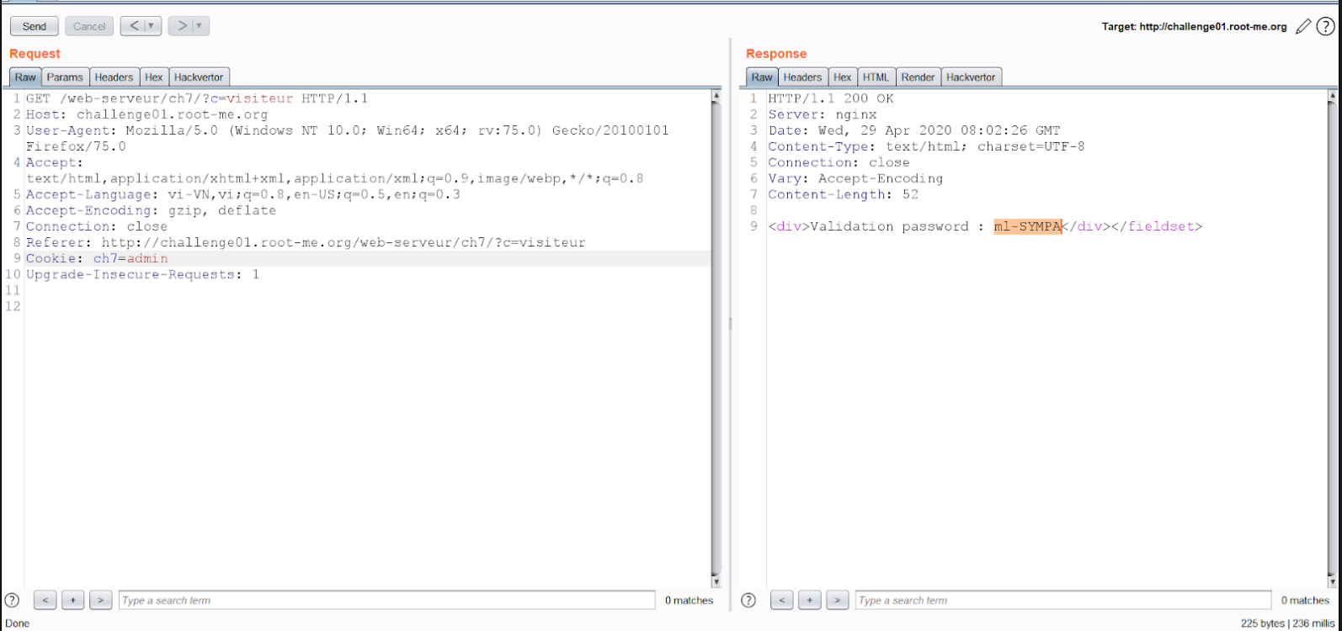
Task: Click the Referer header line
Action: [x=306, y=242]
